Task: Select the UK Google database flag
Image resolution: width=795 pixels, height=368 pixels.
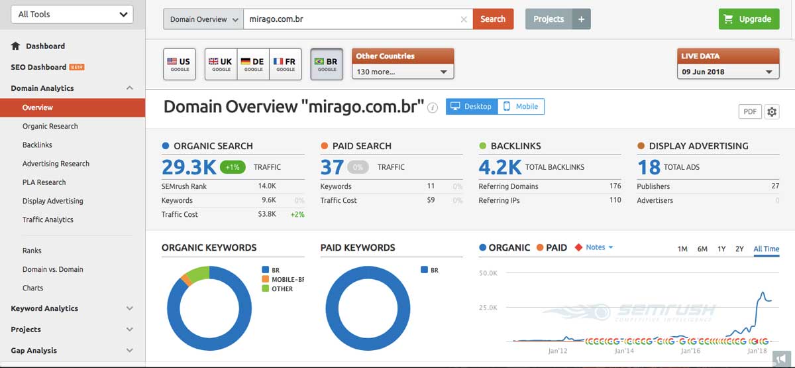Action: 221,64
